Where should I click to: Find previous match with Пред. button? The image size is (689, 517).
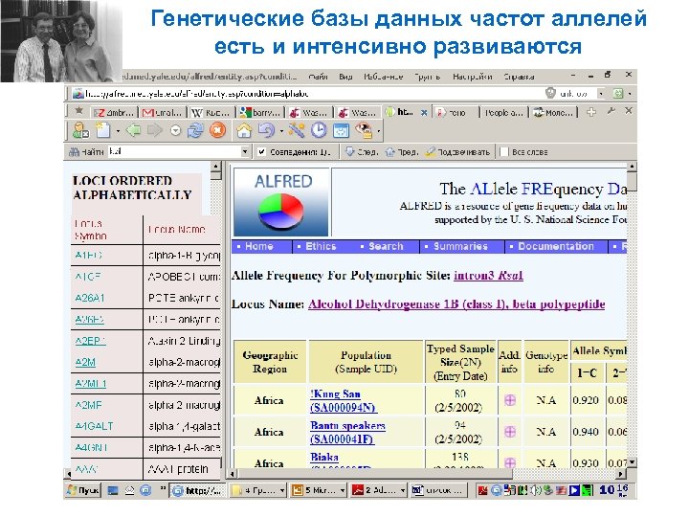coord(401,152)
